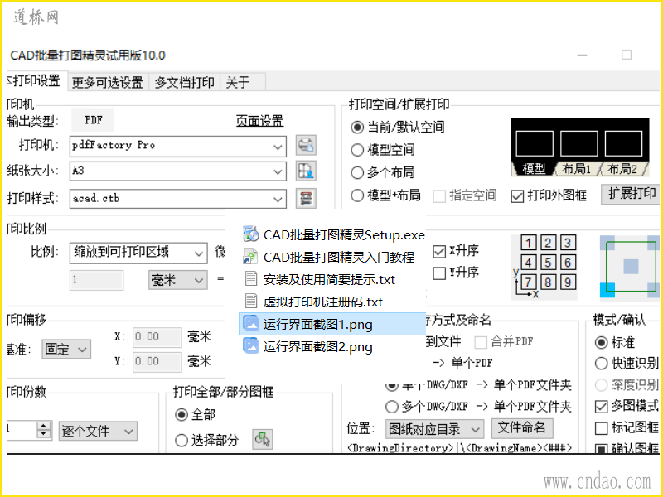The image size is (663, 497).
Task: Select 全部 radio button
Action: 181,415
